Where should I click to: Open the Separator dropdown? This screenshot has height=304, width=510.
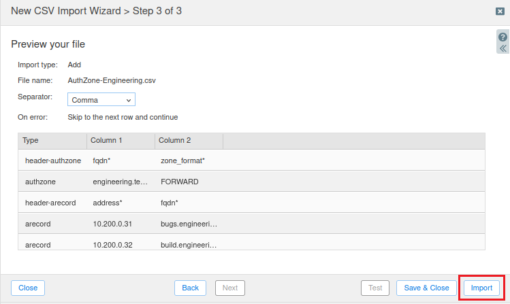(101, 100)
